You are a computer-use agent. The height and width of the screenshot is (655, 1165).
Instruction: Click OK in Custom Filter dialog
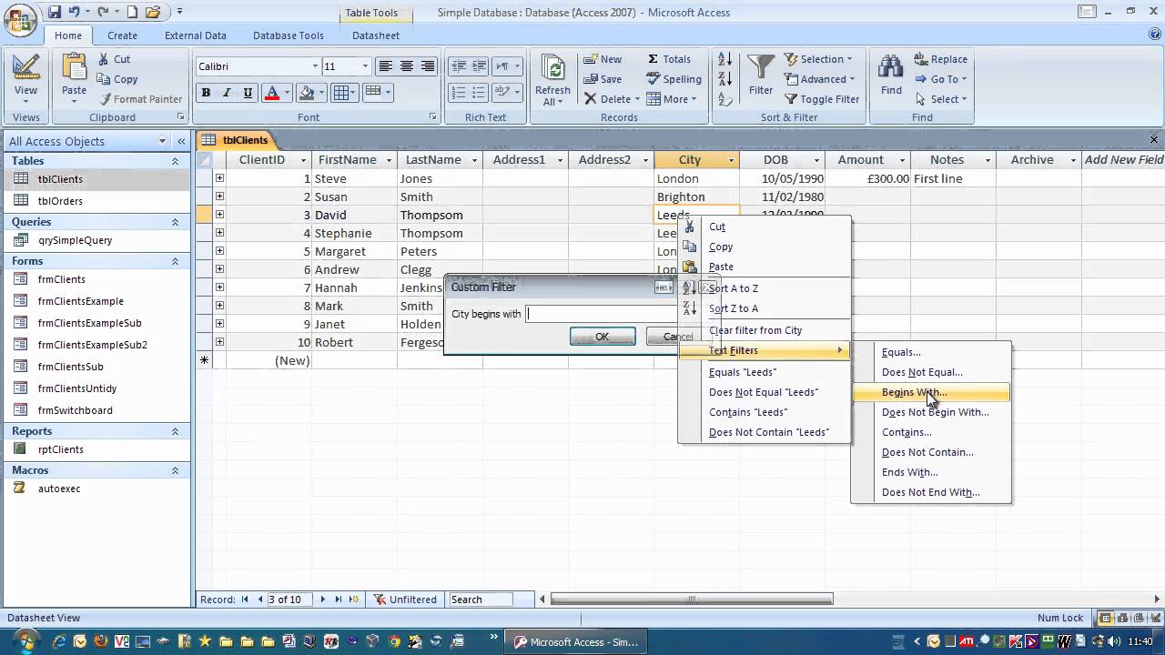pos(603,337)
